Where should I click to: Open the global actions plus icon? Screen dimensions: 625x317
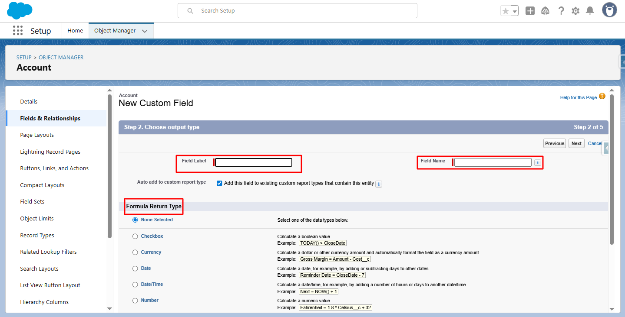pos(530,11)
